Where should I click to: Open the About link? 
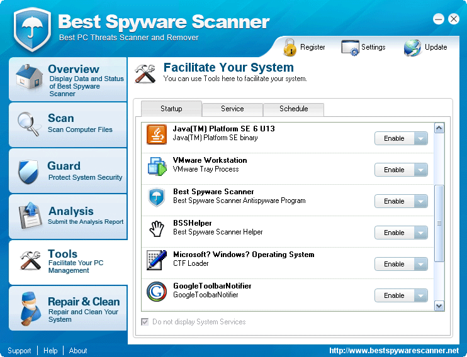[x=78, y=351]
